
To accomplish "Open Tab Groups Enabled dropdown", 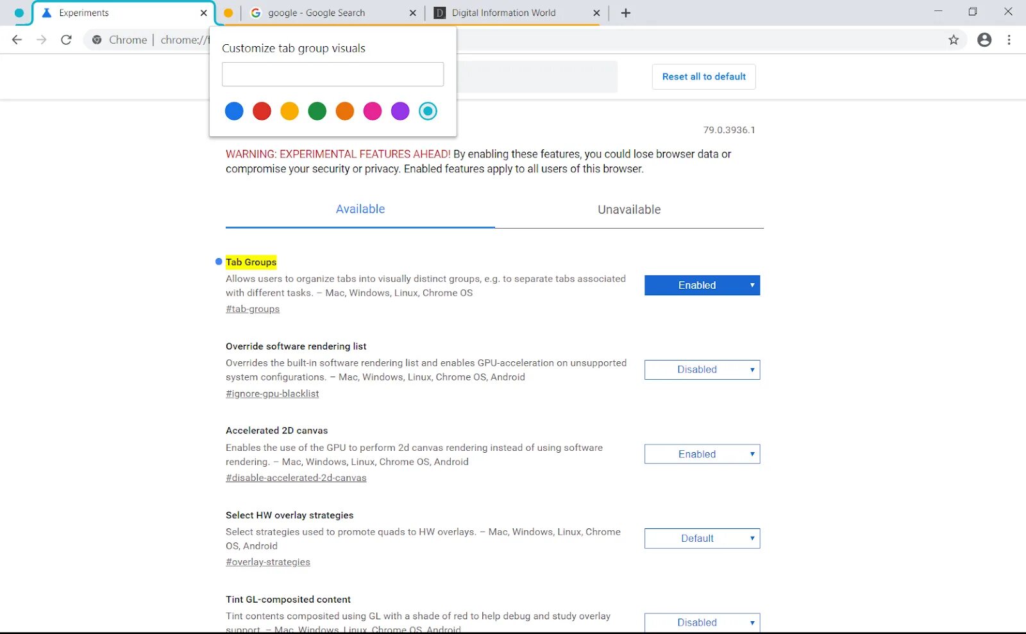I will pyautogui.click(x=702, y=285).
